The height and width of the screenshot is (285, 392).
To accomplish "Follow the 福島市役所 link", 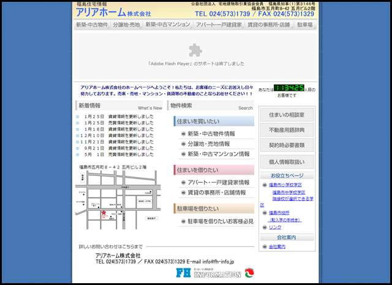I will 279,213.
